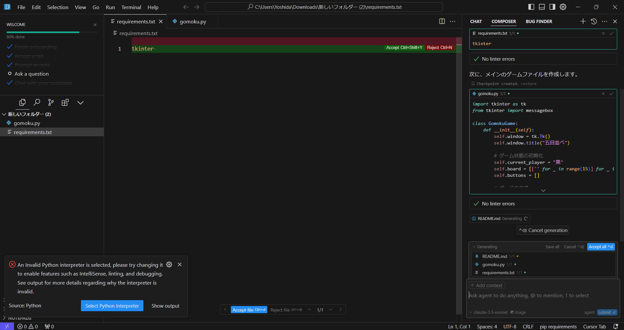
Task: Open the Run menu
Action: (x=110, y=7)
